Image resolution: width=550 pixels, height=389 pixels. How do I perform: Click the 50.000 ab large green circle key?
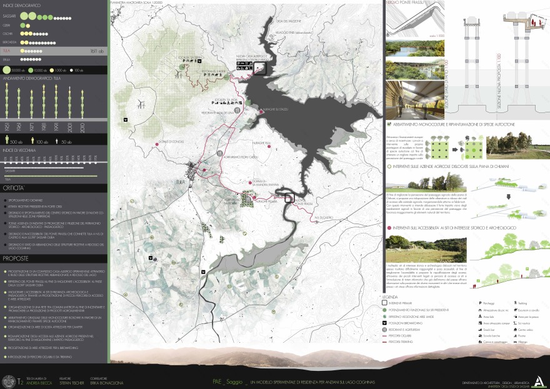(x=7, y=69)
